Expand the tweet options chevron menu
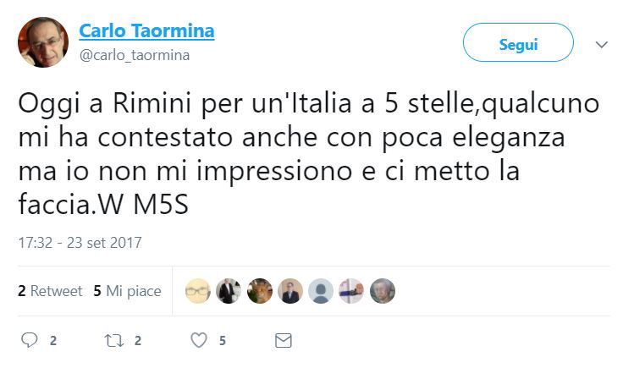This screenshot has width=623, height=368. tap(602, 44)
